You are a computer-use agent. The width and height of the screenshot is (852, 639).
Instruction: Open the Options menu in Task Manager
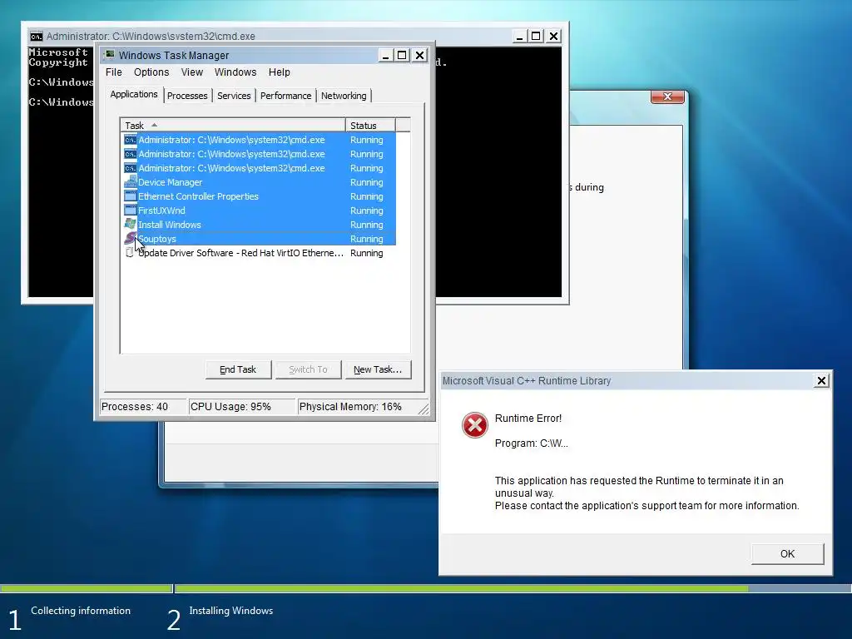pos(151,72)
